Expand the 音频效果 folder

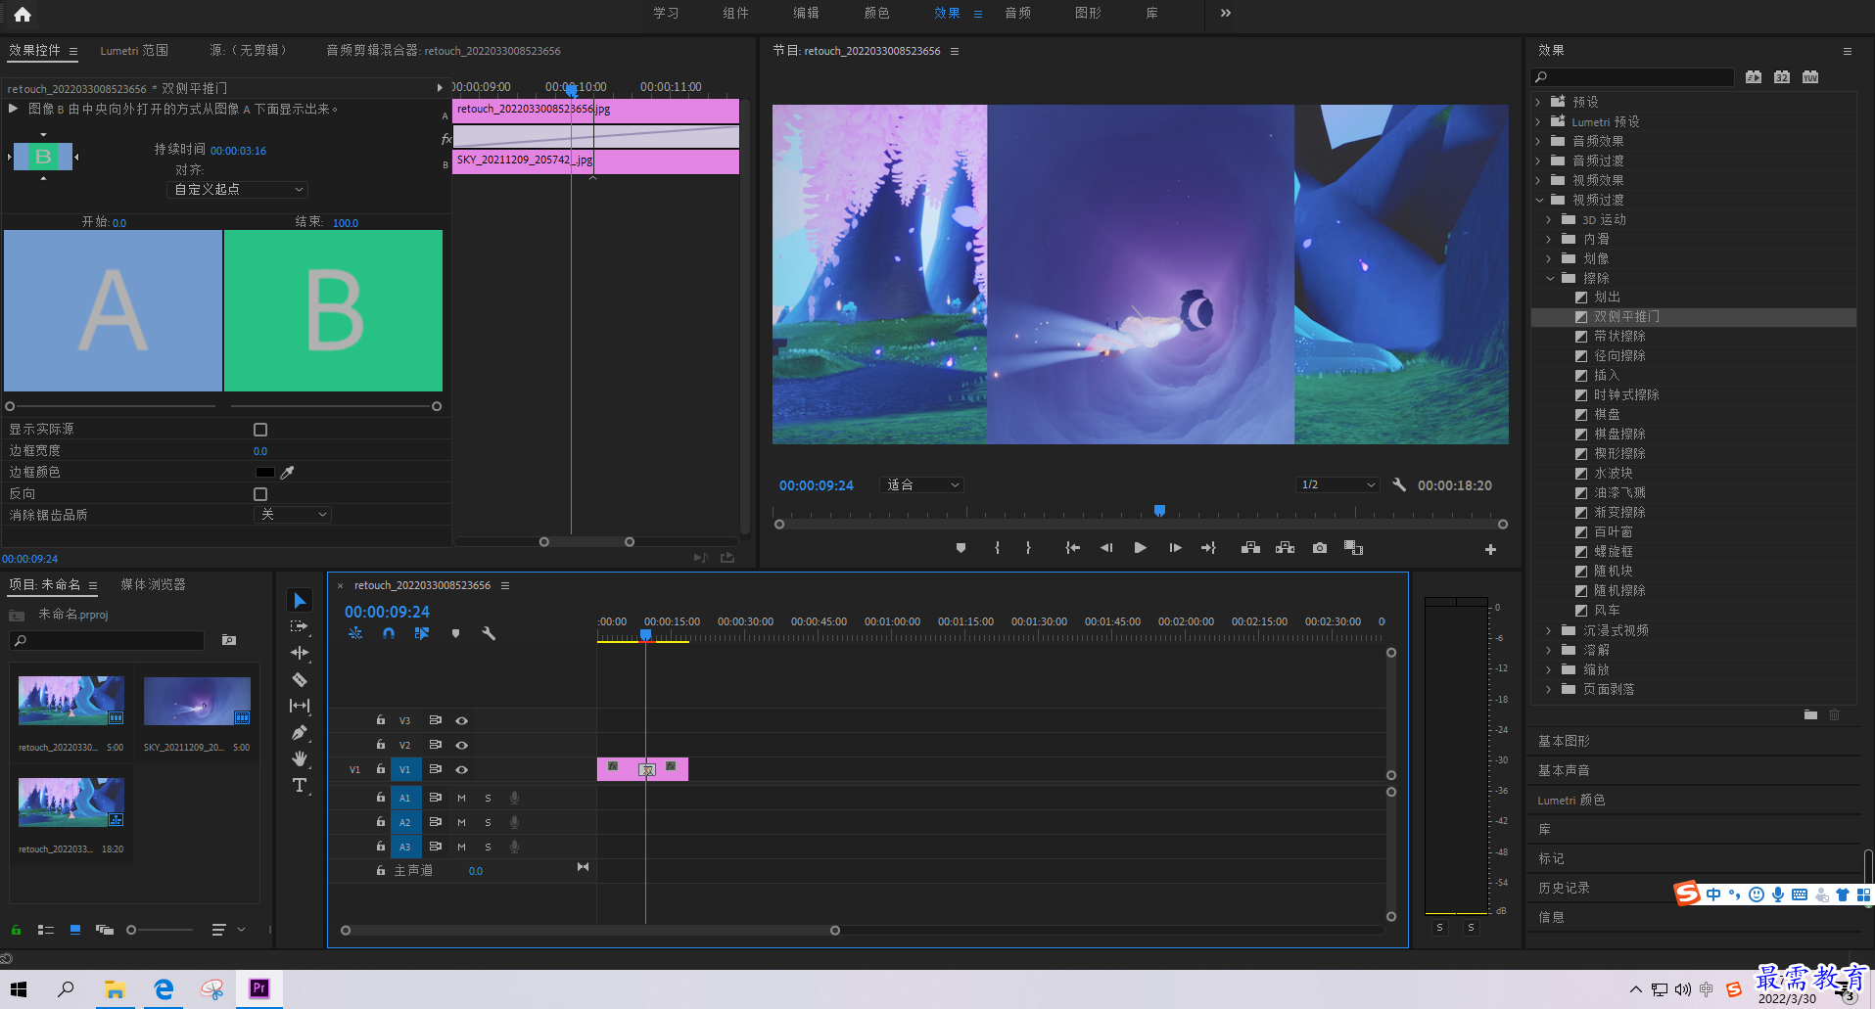tap(1537, 141)
